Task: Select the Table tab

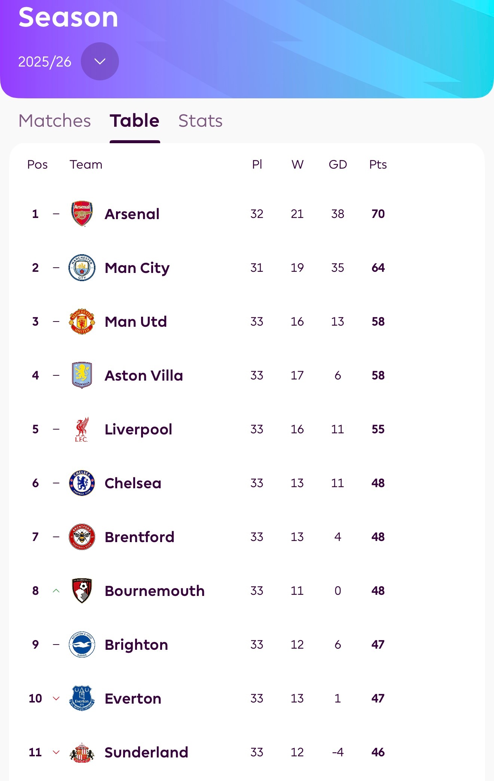Action: (x=135, y=121)
